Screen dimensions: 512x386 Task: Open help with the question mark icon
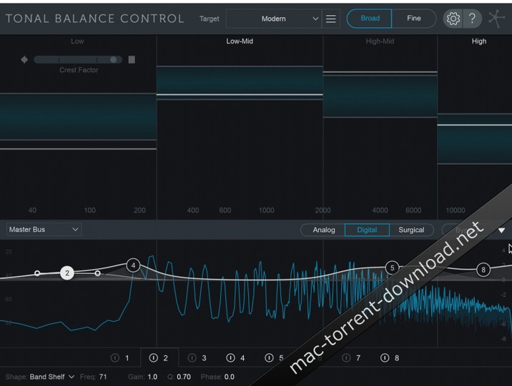pyautogui.click(x=472, y=19)
